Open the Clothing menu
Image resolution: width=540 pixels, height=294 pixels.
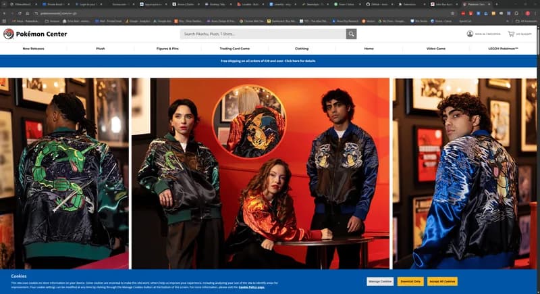tap(302, 49)
